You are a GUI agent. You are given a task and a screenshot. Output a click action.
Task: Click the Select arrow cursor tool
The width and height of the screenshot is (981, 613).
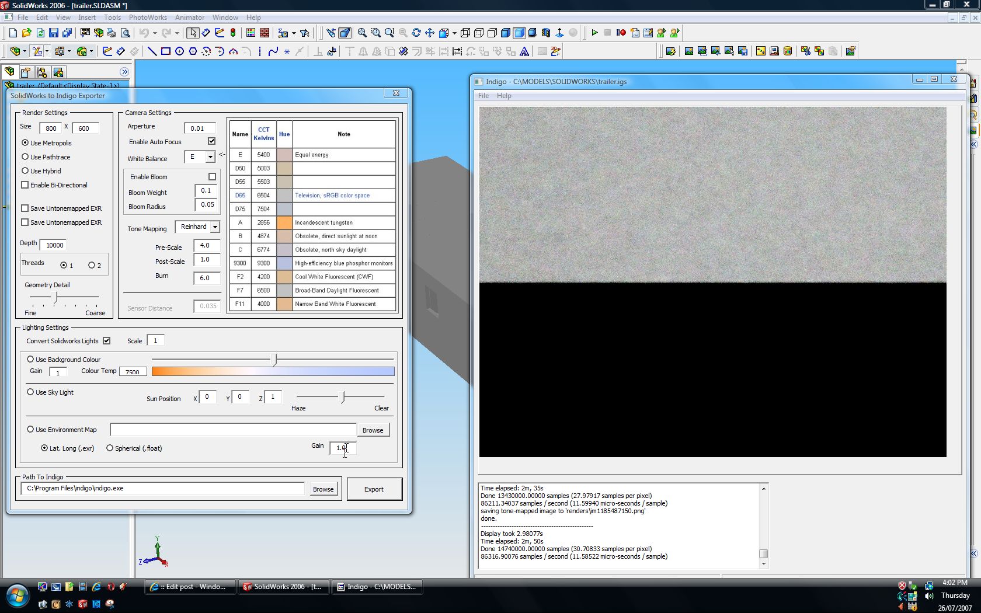(x=193, y=33)
